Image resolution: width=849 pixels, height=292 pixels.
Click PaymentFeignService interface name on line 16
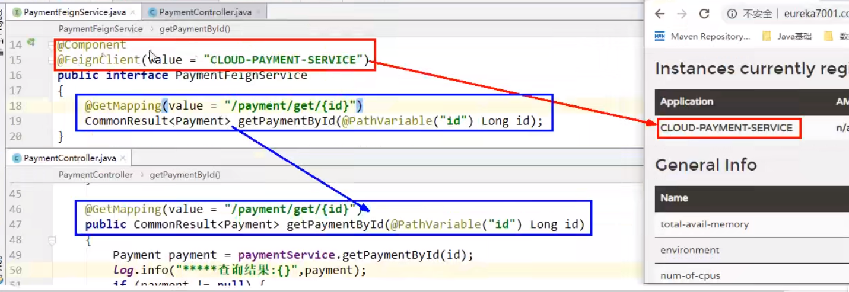241,75
